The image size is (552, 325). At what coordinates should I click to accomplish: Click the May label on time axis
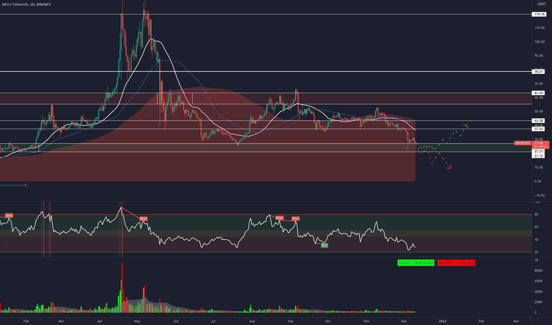click(x=137, y=321)
